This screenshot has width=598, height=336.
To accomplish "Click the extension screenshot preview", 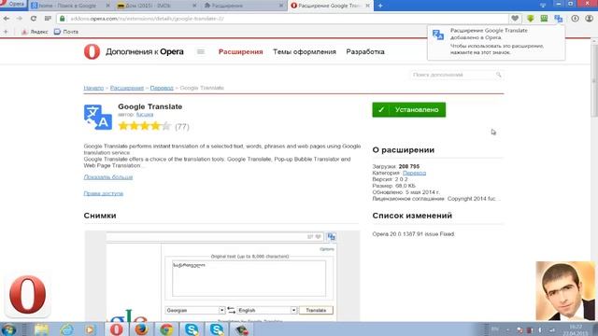I will tap(222, 276).
